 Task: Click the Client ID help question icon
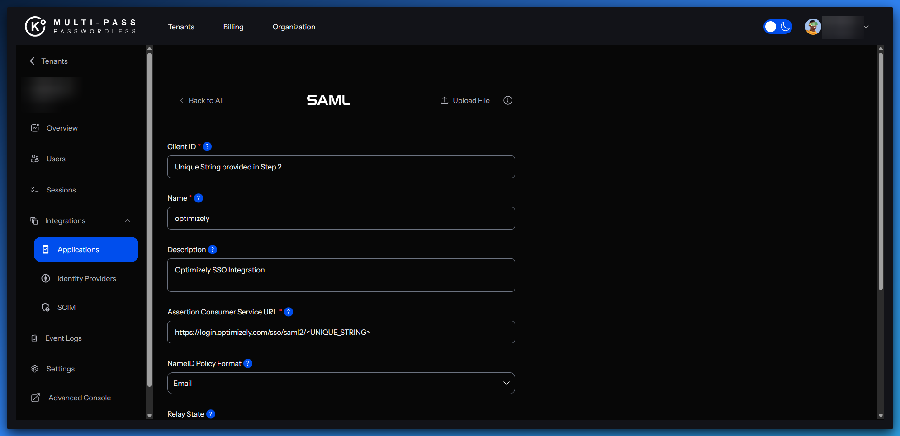207,147
